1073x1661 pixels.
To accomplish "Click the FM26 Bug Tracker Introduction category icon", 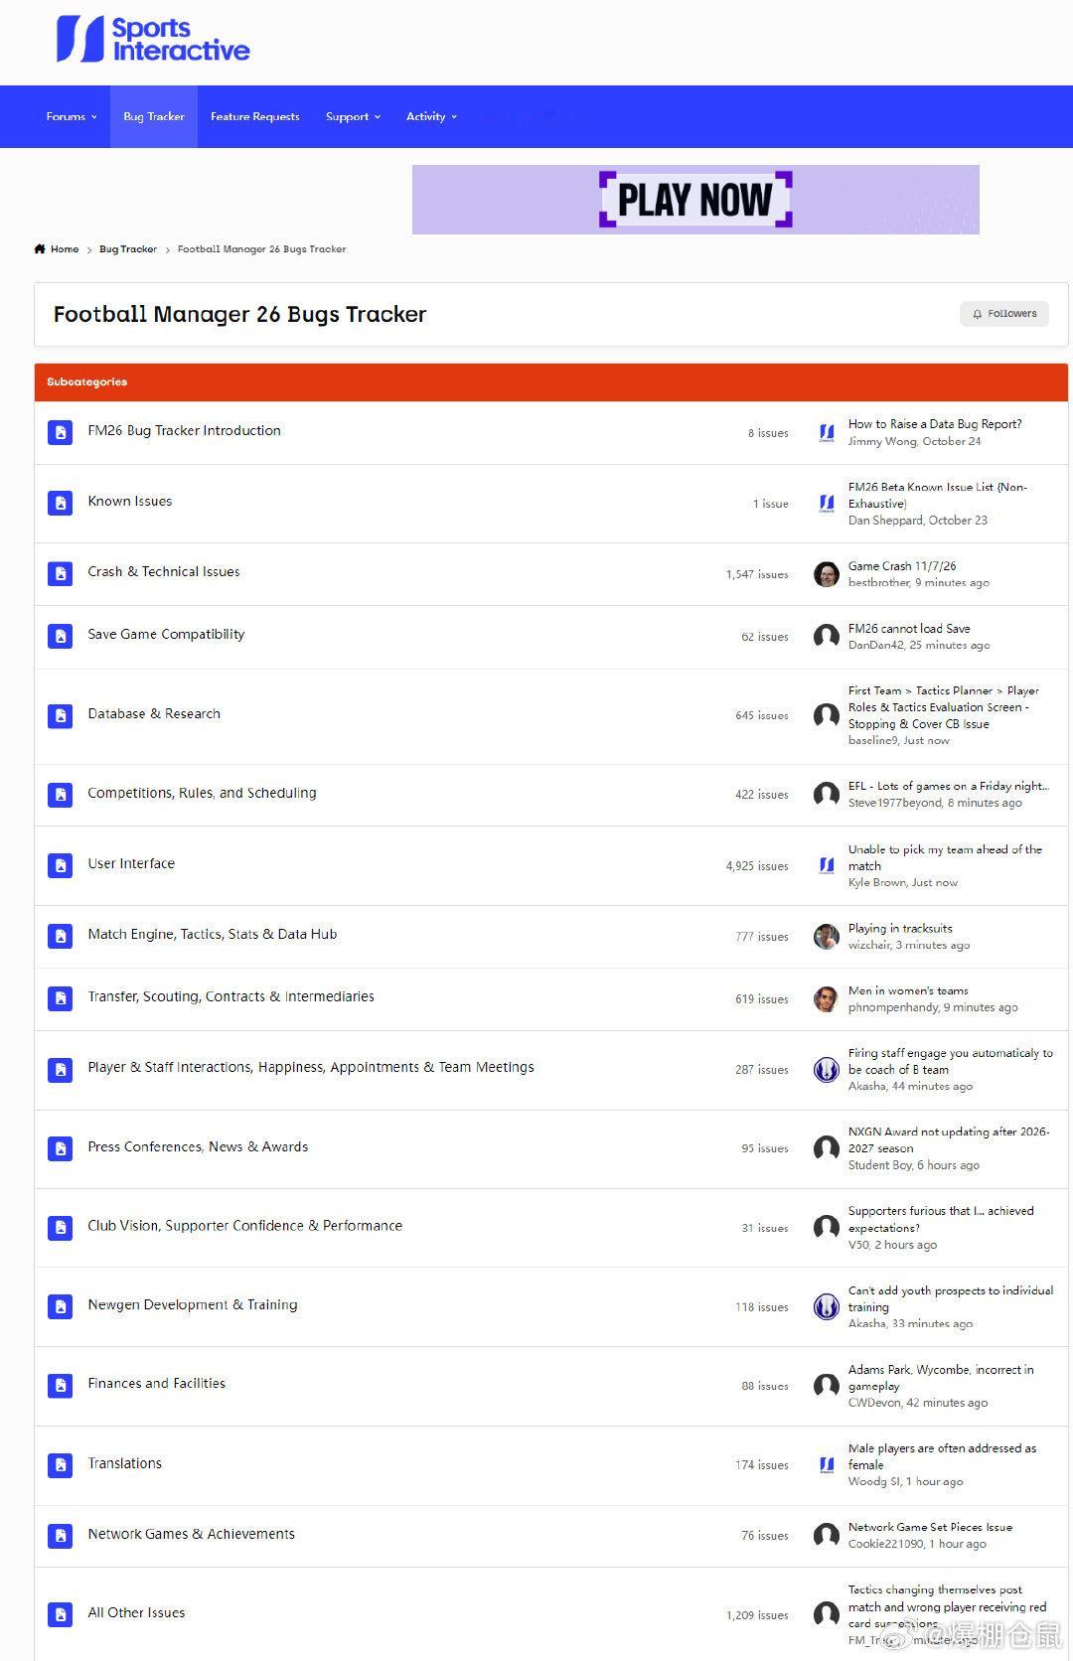I will (x=61, y=432).
